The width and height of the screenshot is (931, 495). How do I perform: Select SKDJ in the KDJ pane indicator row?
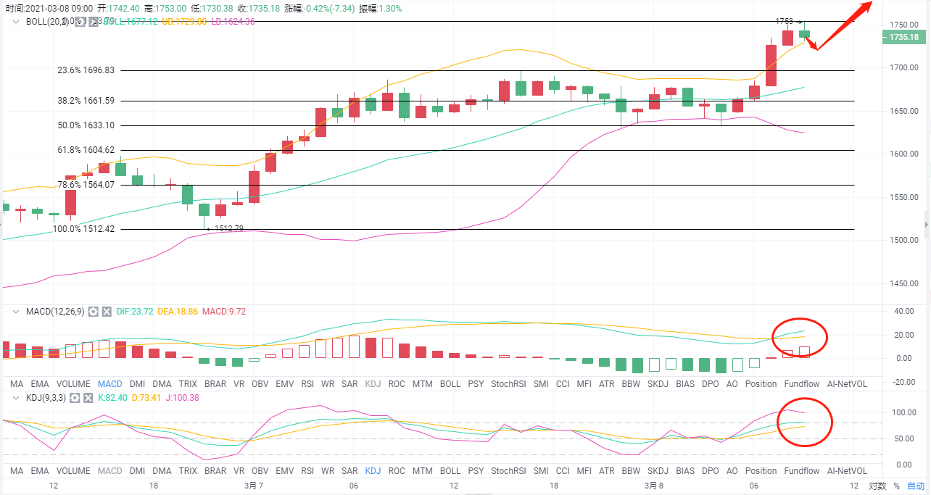[x=658, y=471]
